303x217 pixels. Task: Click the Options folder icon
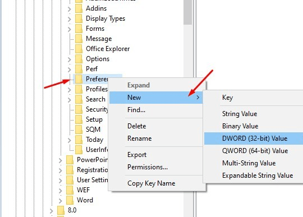tap(79, 59)
